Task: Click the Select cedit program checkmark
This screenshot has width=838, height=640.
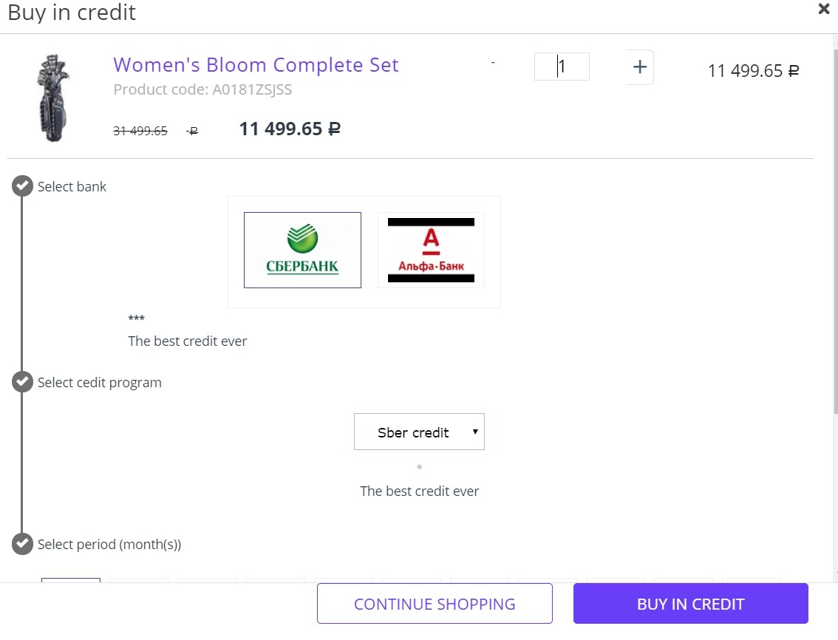Action: (x=22, y=382)
